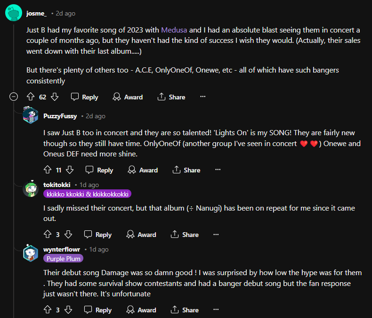
Task: Open josme_'s avatar profile
Action: coord(13,13)
